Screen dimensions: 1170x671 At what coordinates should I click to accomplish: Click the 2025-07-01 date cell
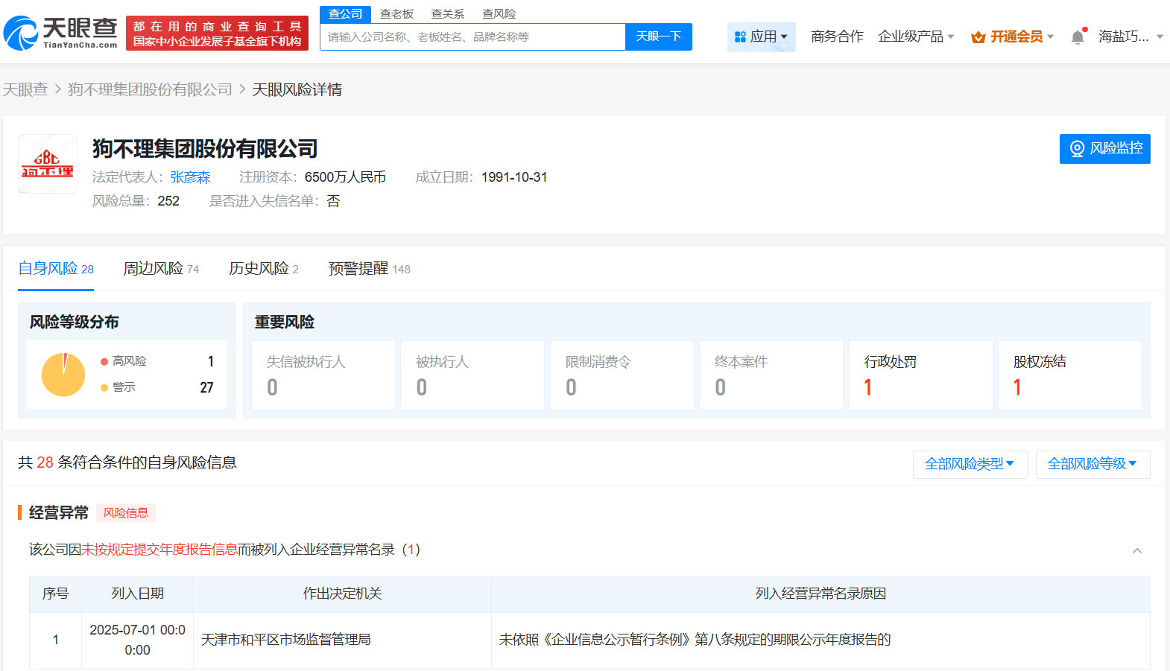tap(137, 640)
